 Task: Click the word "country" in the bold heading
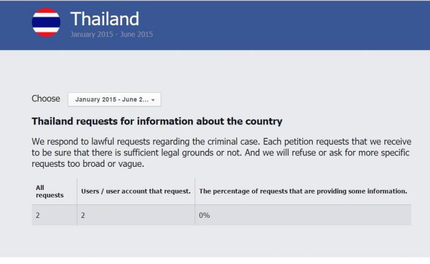pyautogui.click(x=264, y=121)
